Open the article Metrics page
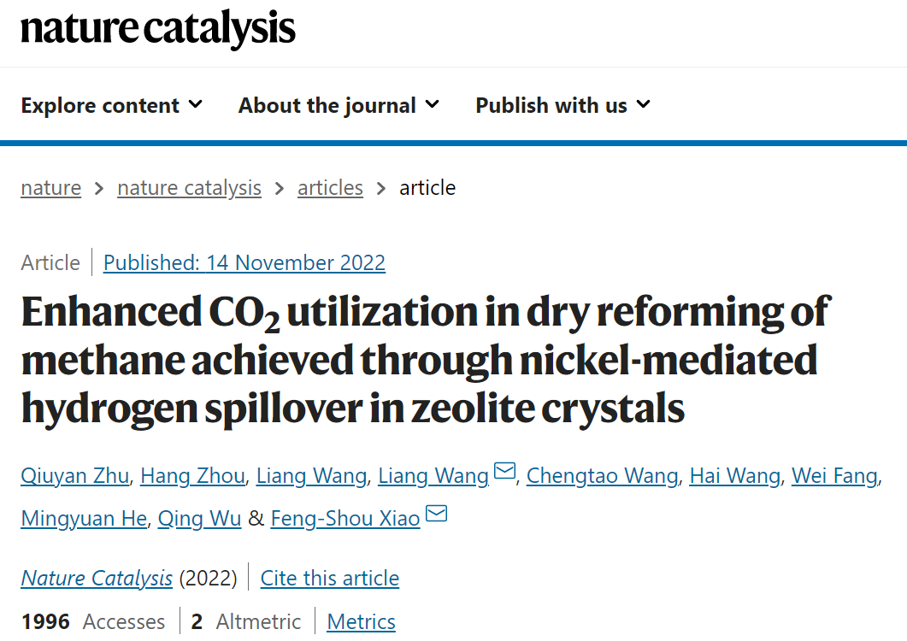The width and height of the screenshot is (907, 641). pyautogui.click(x=361, y=621)
